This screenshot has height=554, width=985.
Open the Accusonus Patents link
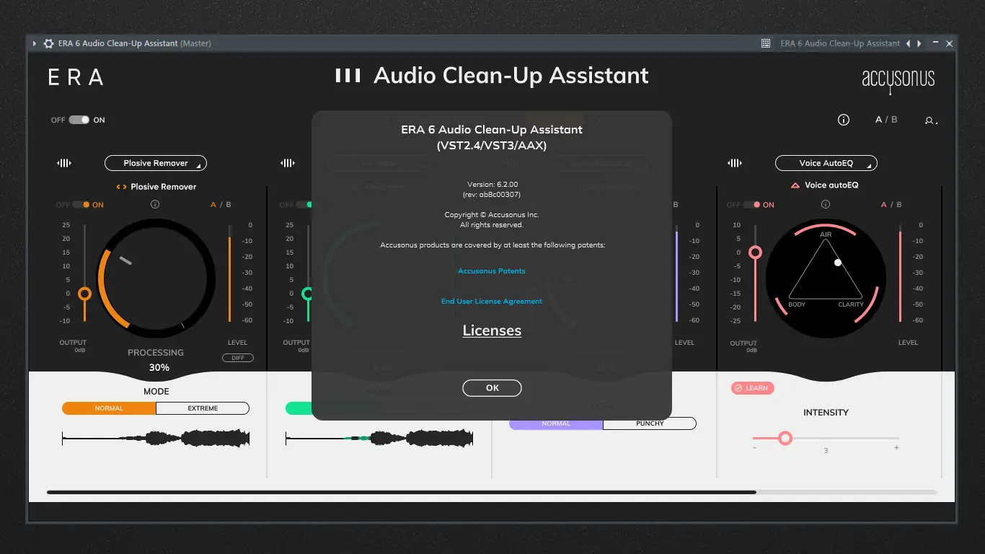492,271
